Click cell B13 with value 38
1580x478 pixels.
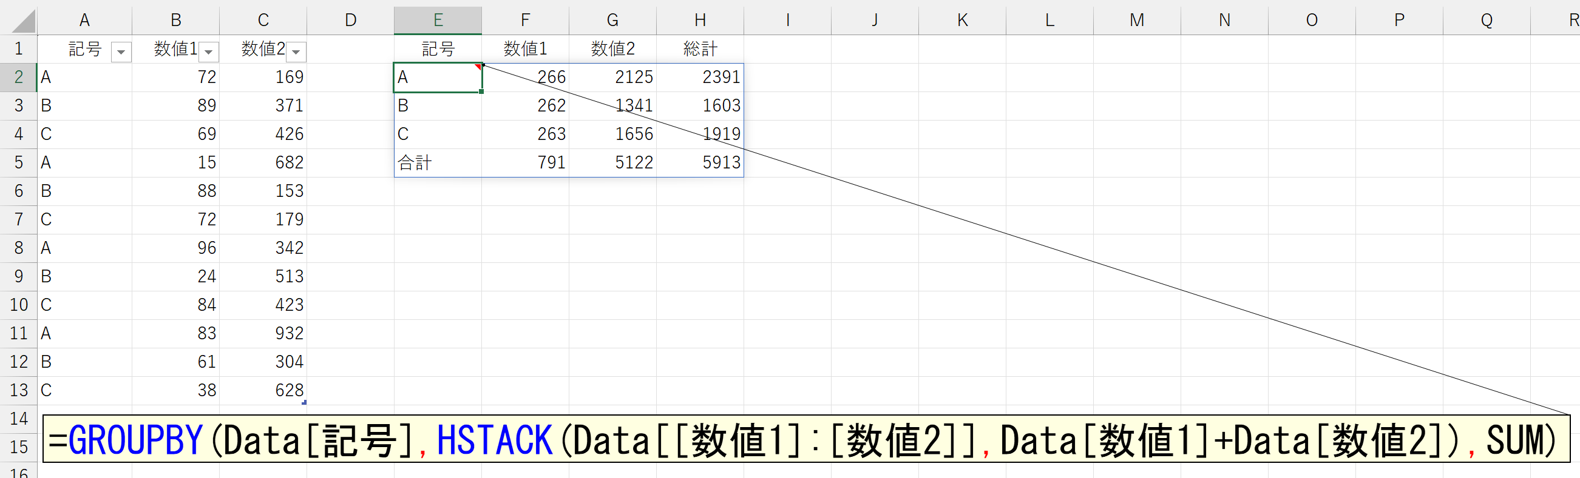[x=176, y=391]
